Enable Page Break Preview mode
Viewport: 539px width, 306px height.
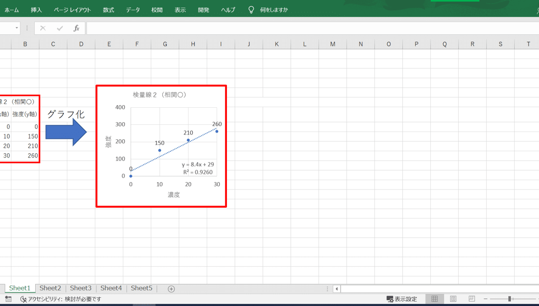click(x=471, y=299)
